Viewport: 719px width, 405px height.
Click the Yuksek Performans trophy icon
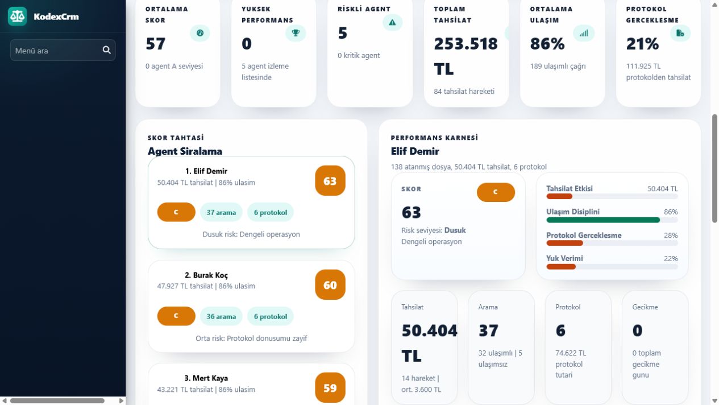(296, 33)
